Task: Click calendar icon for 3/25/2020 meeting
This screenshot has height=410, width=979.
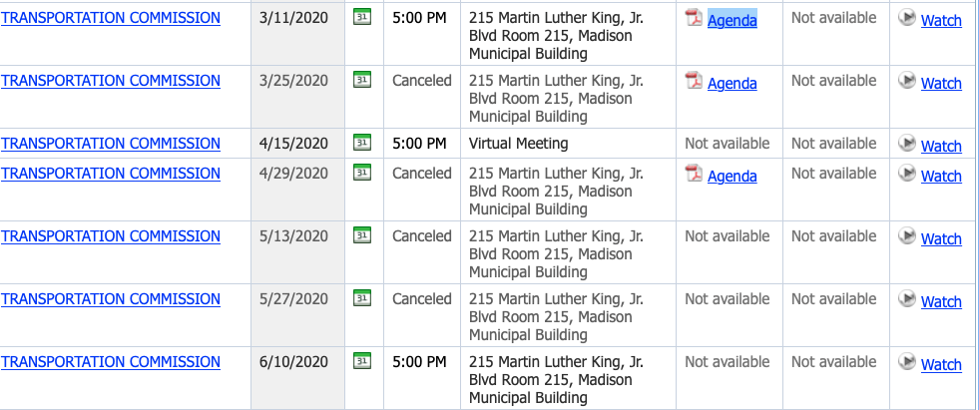Action: (x=362, y=80)
